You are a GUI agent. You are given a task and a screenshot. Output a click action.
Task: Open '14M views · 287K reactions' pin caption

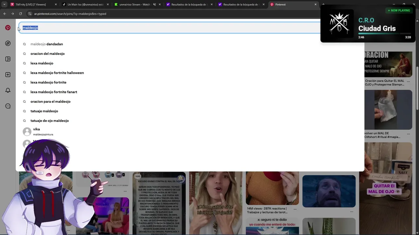268,210
